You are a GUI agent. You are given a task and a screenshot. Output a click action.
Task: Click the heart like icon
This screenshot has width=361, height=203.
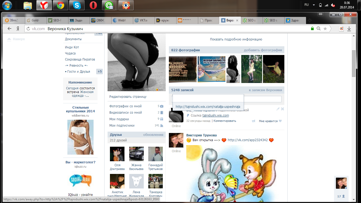tap(280, 121)
